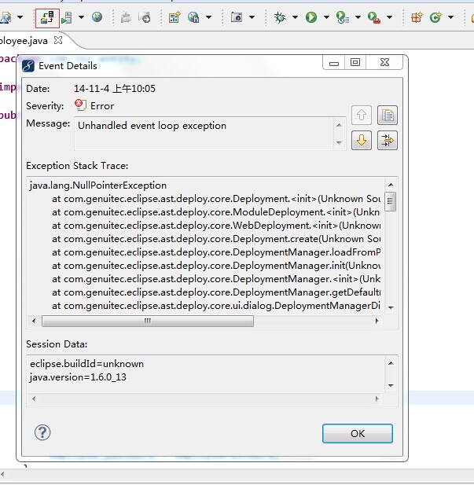Viewport: 474px width, 485px height.
Task: Open the MyEclipse web browser globe icon
Action: click(x=97, y=17)
